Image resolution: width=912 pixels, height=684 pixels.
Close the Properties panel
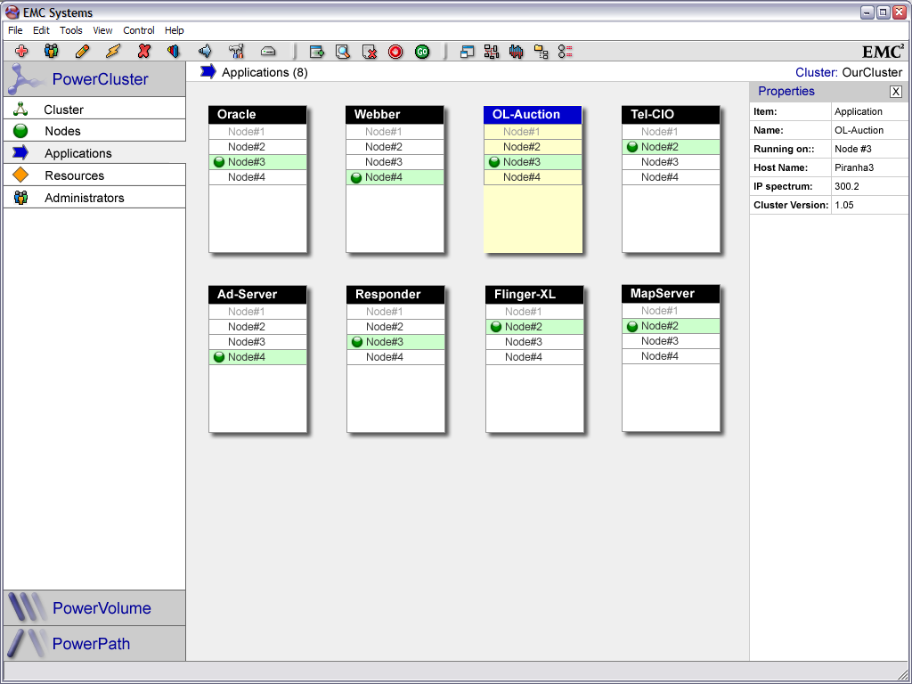pyautogui.click(x=896, y=92)
